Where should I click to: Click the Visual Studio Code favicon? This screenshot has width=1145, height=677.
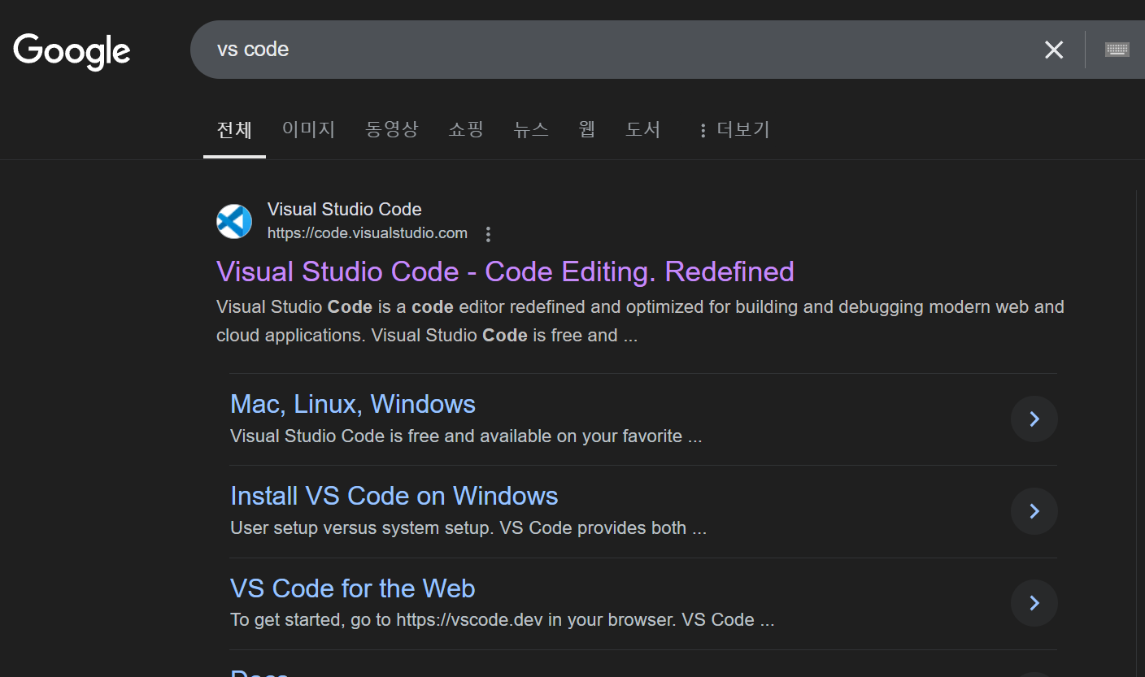coord(234,221)
